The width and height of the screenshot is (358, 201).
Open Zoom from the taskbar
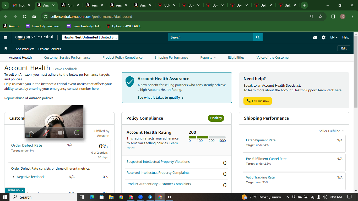tap(140, 197)
